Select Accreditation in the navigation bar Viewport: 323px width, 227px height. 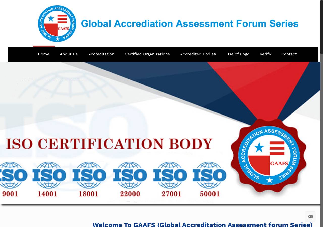click(x=101, y=54)
